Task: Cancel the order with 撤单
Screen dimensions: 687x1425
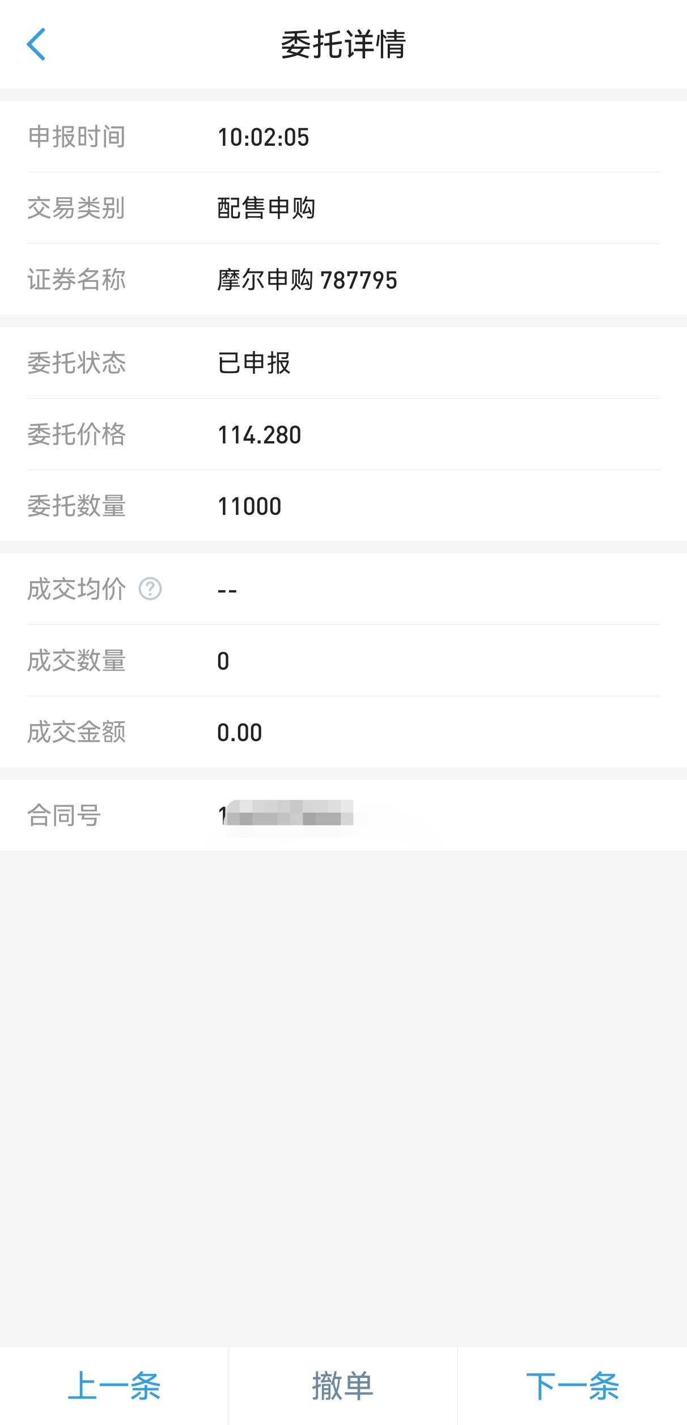Action: (x=343, y=1386)
